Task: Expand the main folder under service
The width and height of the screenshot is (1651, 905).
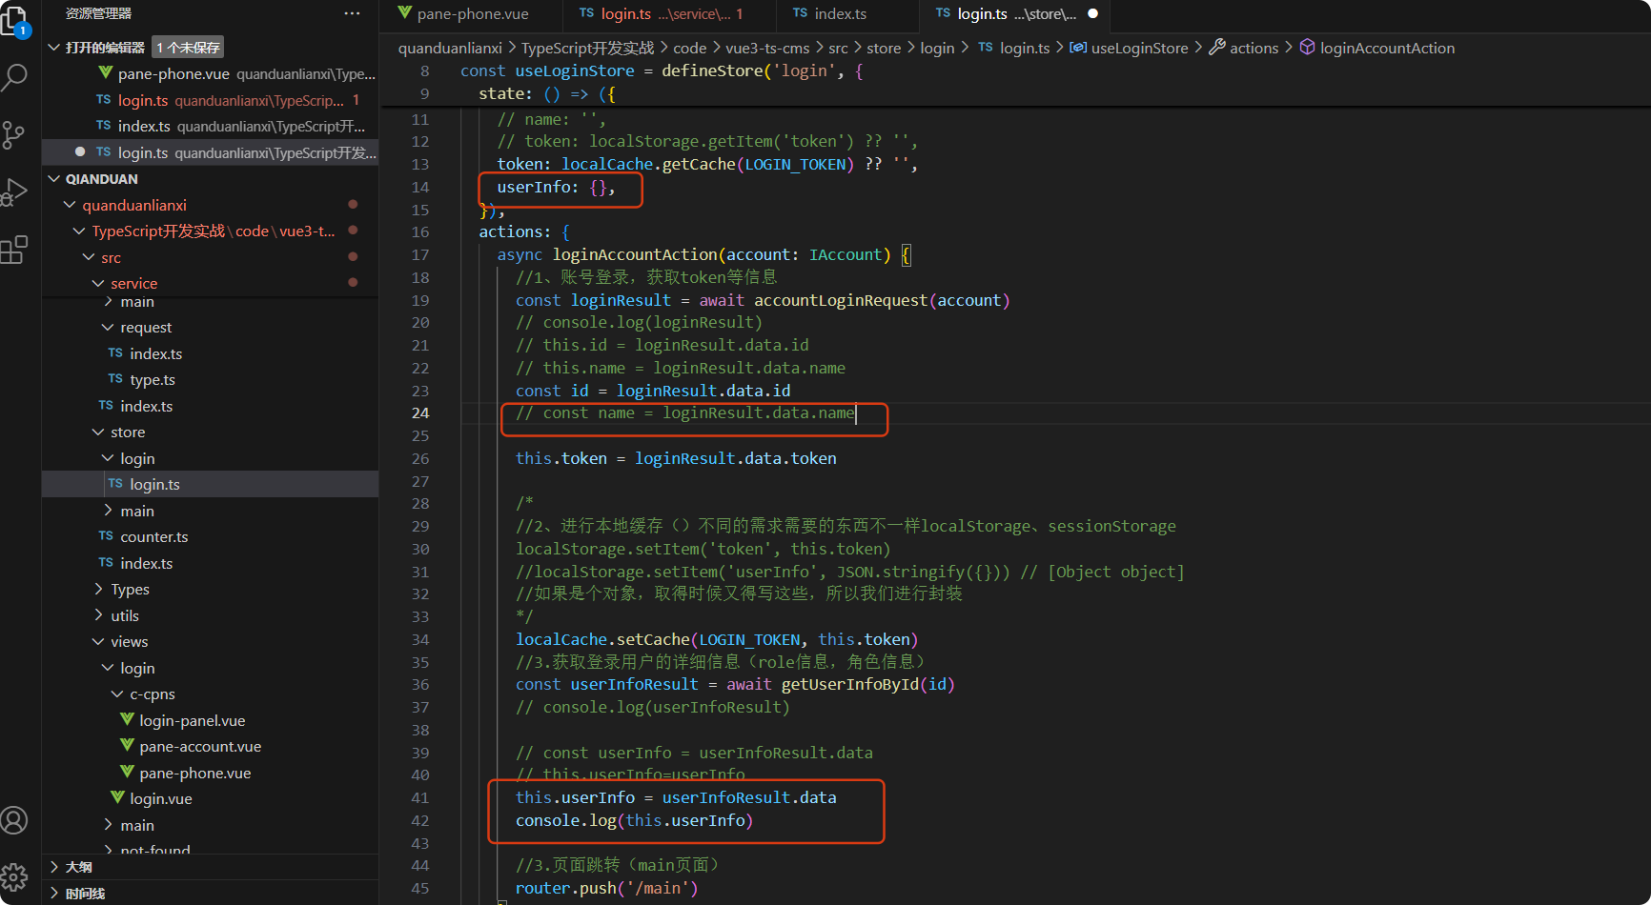Action: point(108,301)
